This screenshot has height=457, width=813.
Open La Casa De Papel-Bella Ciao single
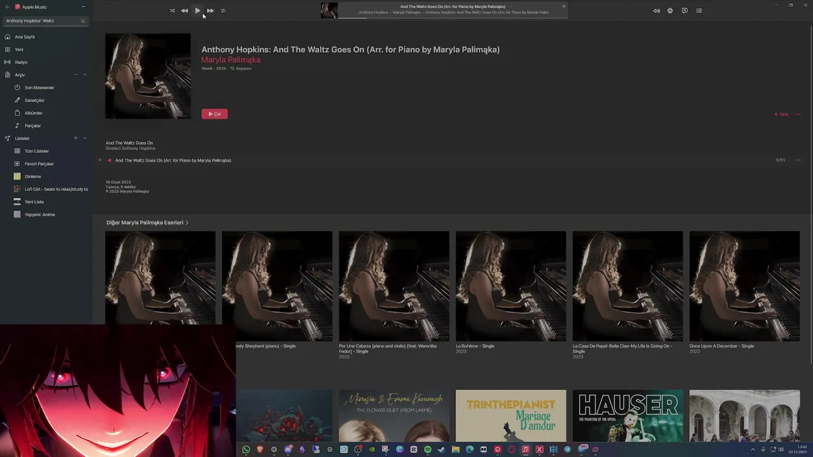tap(628, 286)
